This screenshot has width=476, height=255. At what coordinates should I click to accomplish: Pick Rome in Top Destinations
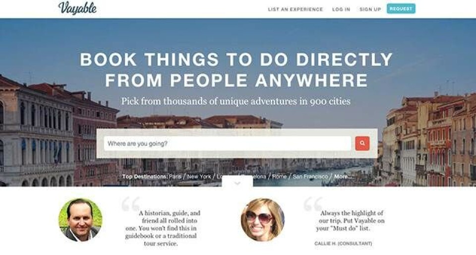[279, 177]
